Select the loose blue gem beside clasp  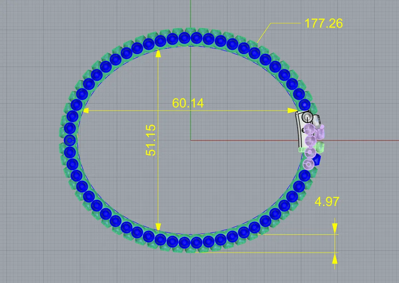(317, 159)
